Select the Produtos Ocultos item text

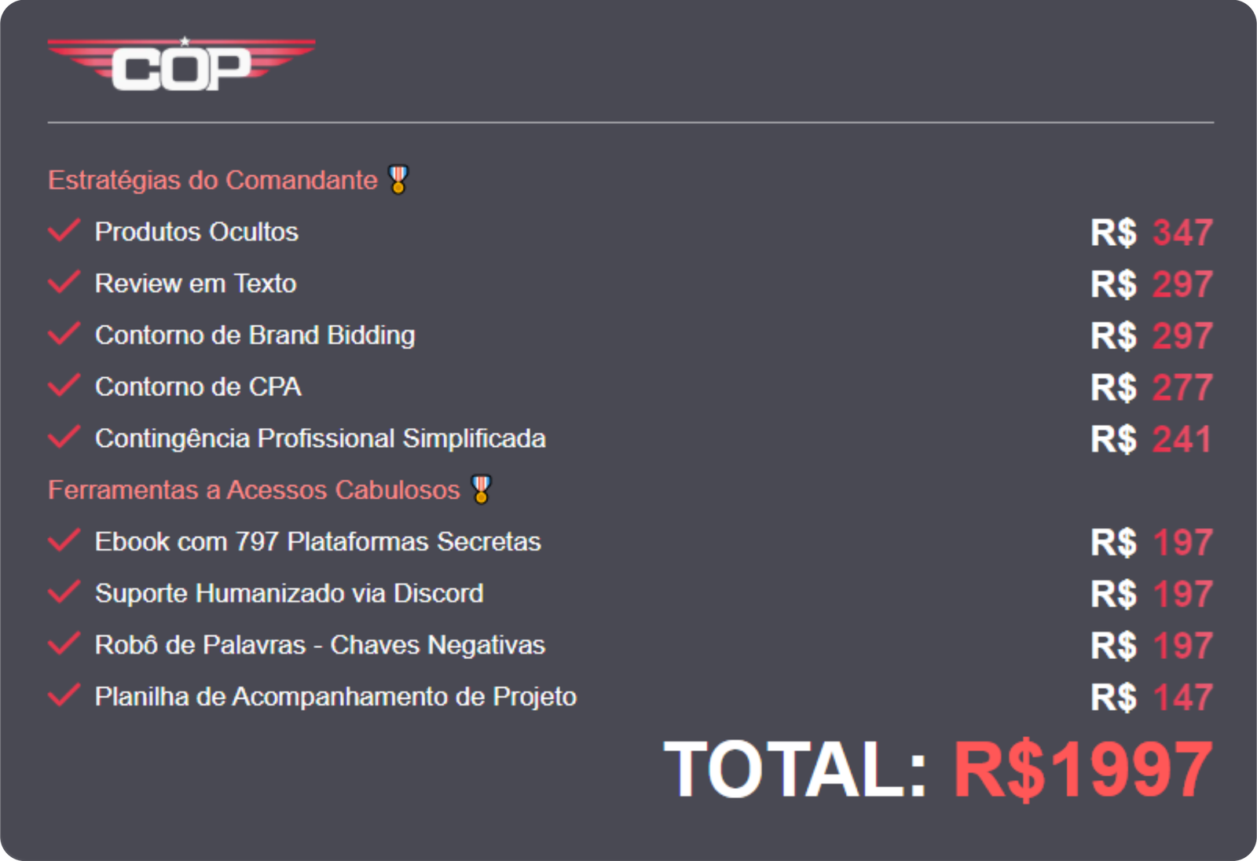pyautogui.click(x=196, y=232)
